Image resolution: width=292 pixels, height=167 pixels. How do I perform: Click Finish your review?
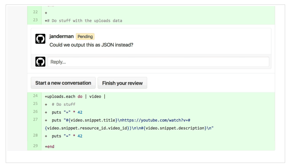[x=122, y=83]
